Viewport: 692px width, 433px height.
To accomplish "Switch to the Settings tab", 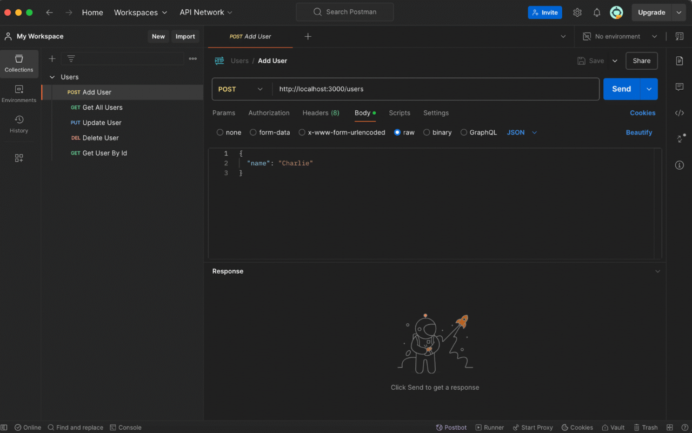I will [x=436, y=113].
